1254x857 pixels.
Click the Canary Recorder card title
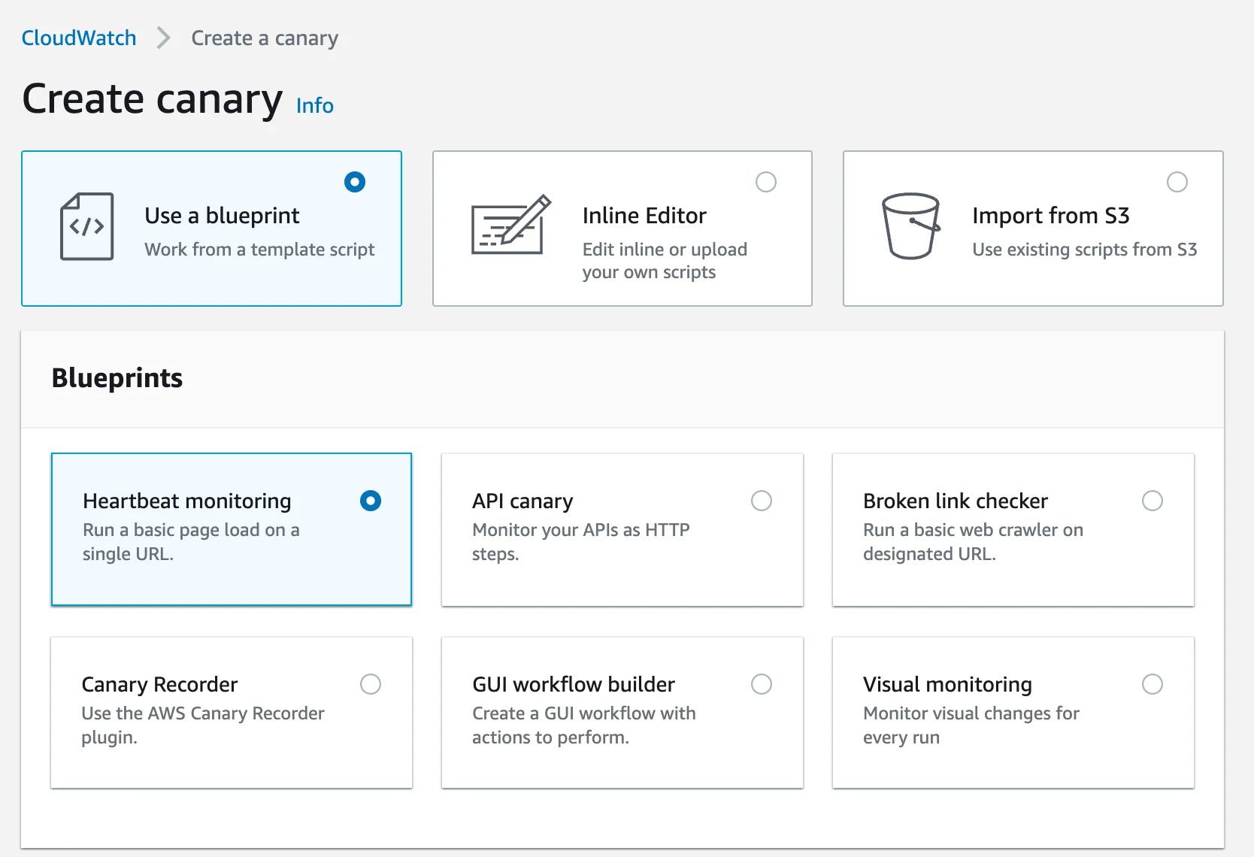click(159, 684)
